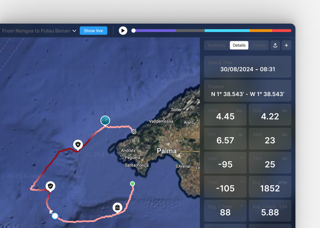Click the checkered finish flag marker

tap(134, 131)
